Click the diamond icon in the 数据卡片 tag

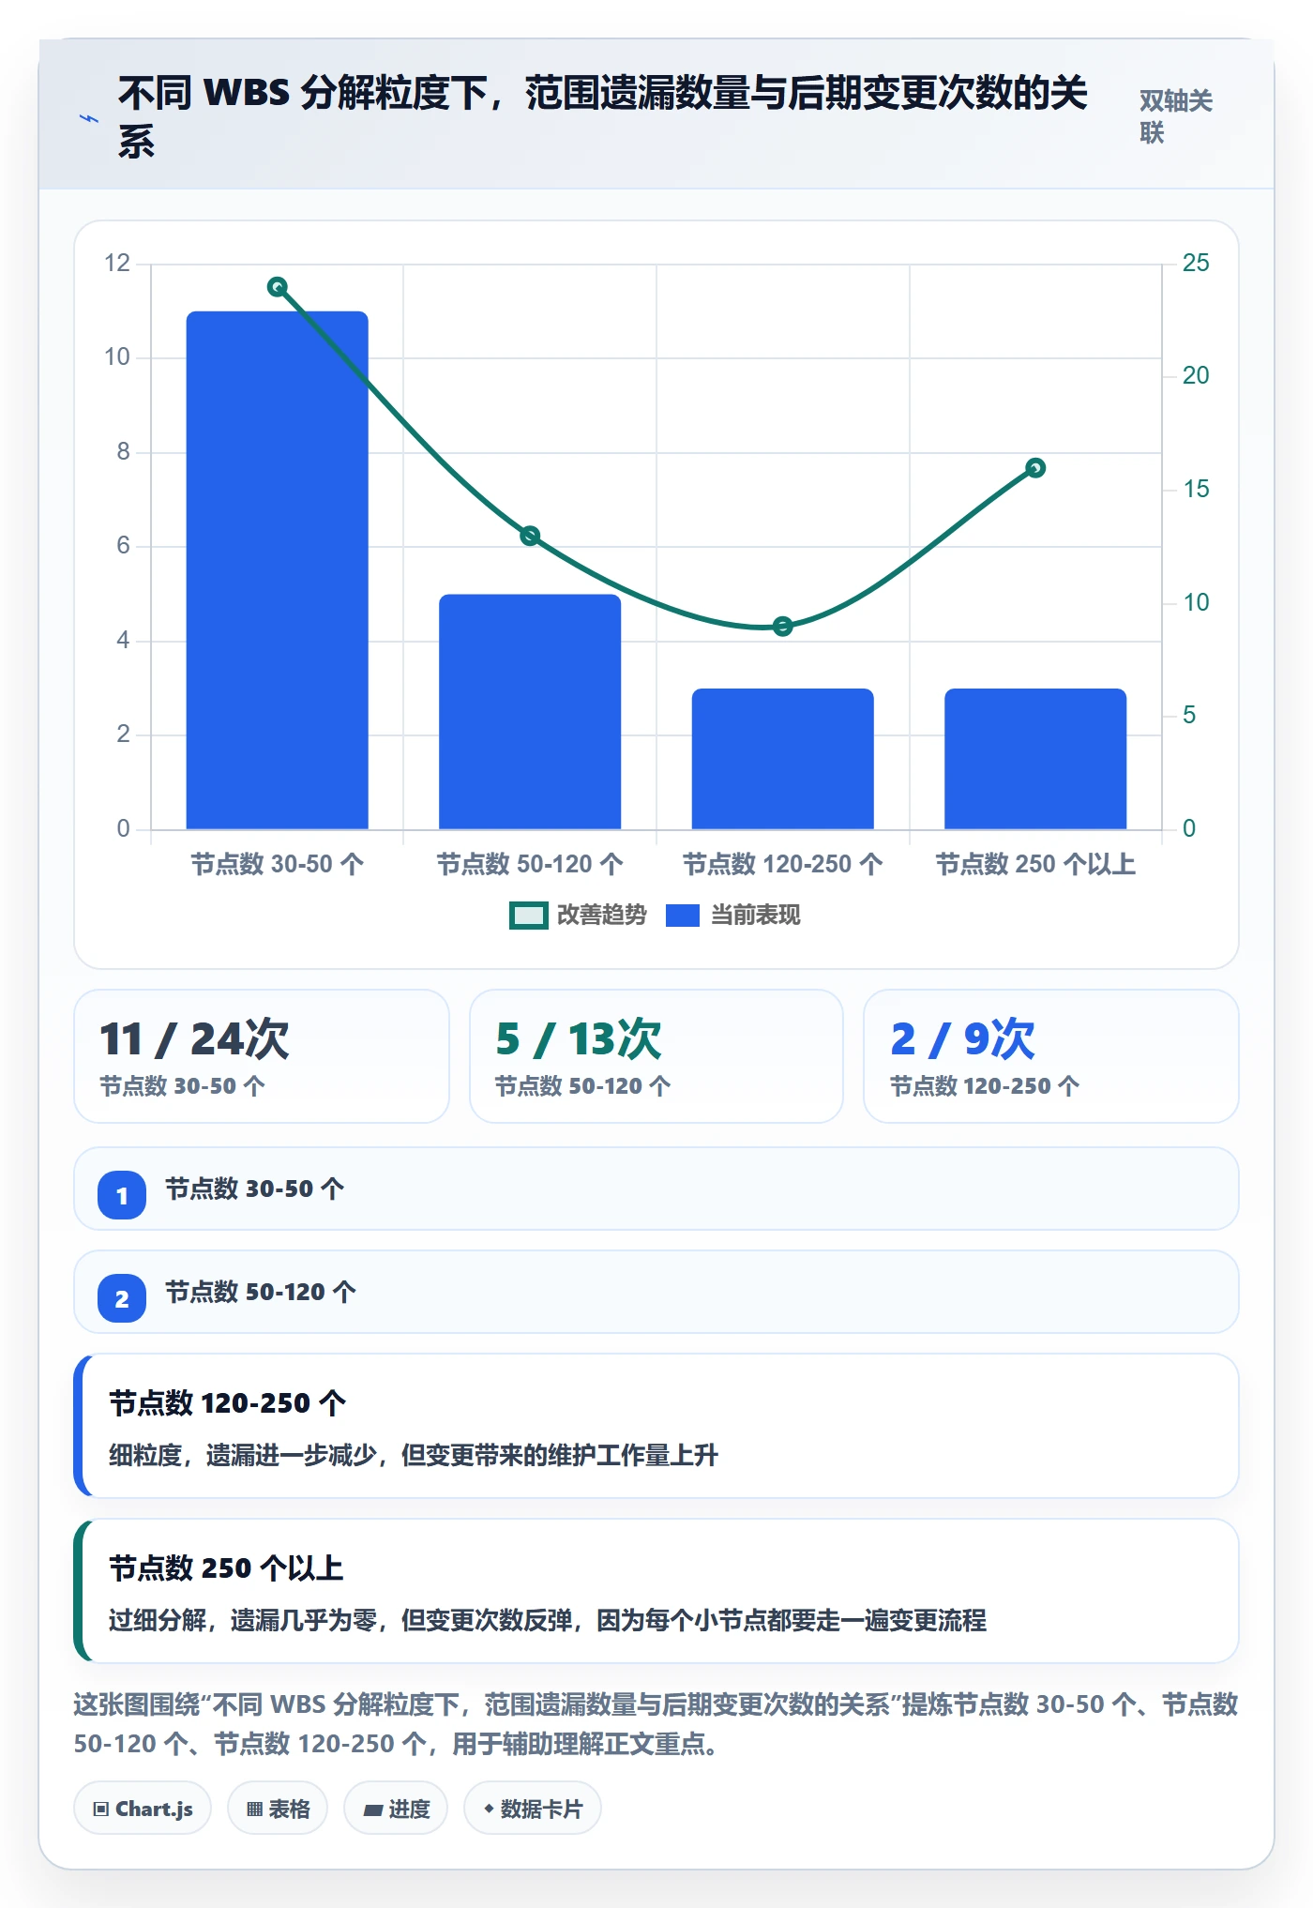click(489, 1808)
